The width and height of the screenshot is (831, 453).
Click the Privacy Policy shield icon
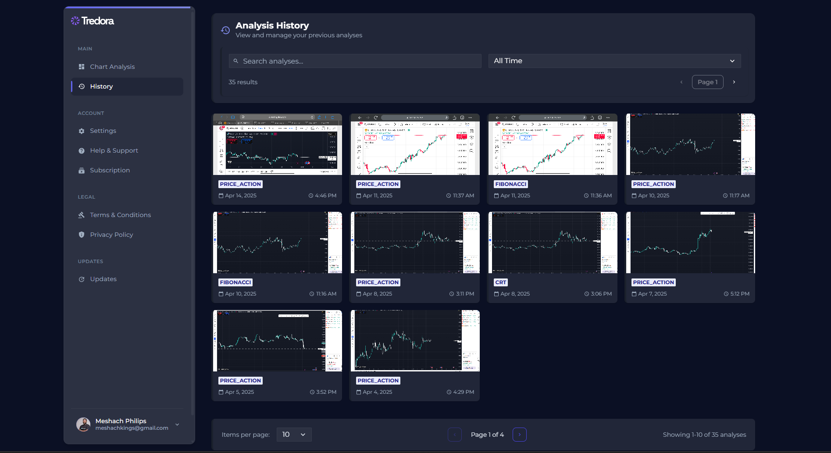click(x=82, y=235)
